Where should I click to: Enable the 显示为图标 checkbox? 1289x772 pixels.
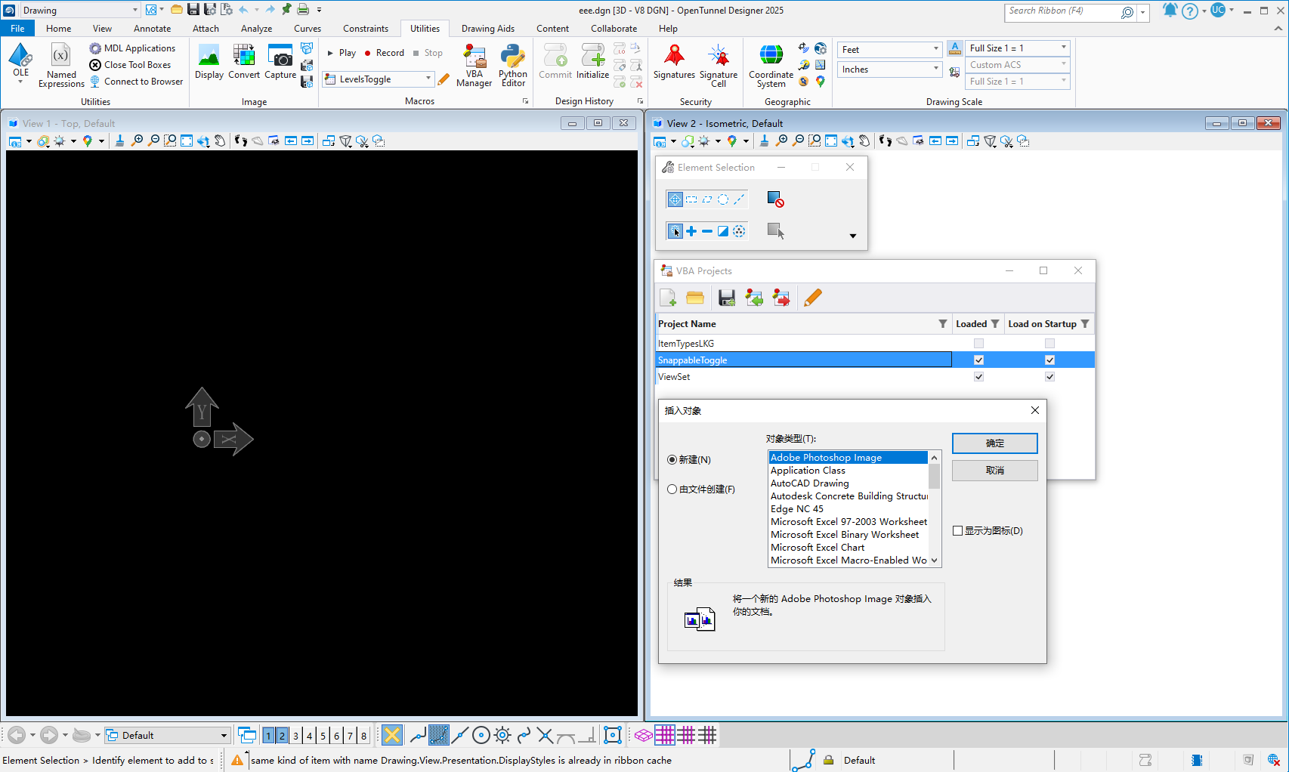[x=957, y=530]
